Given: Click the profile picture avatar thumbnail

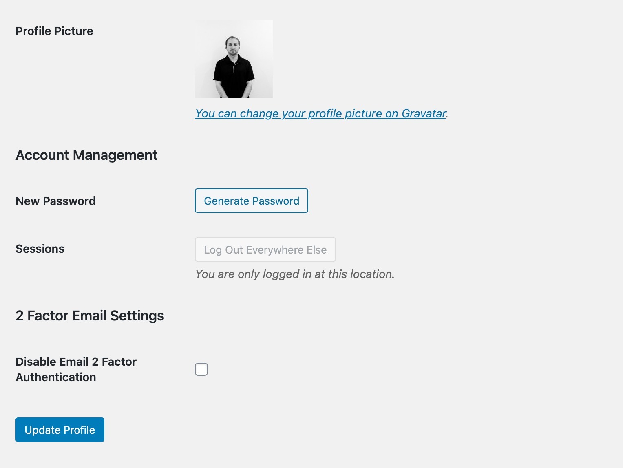Looking at the screenshot, I should tap(234, 59).
